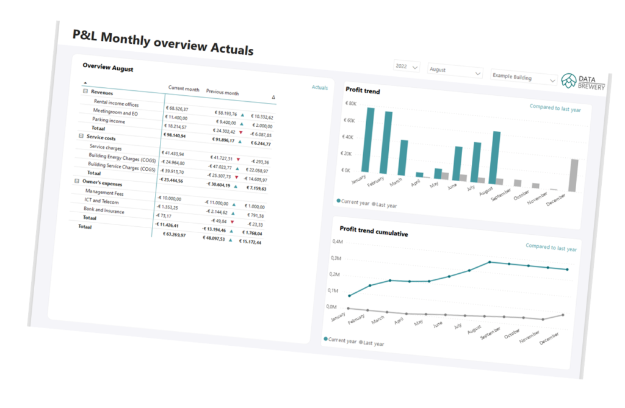Collapse the Service costs group
This screenshot has height=408, width=625.
(81, 137)
